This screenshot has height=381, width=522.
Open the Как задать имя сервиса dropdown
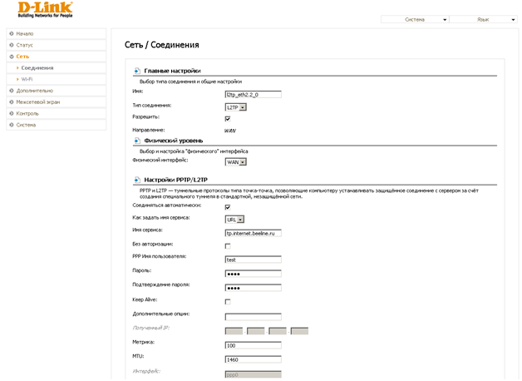(234, 220)
